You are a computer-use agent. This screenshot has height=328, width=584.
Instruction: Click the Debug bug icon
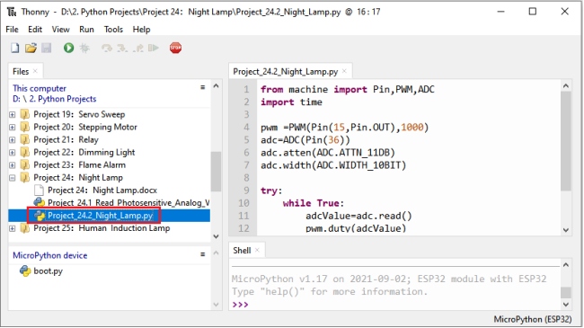coord(84,48)
